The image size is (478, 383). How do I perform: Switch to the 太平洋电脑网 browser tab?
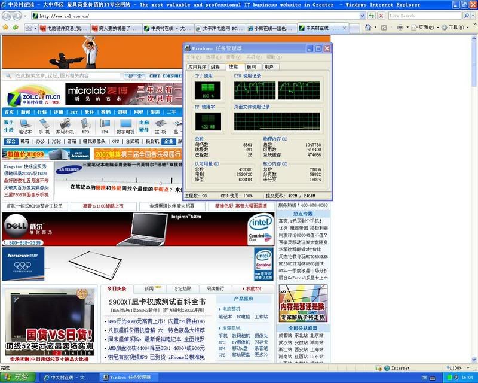(x=222, y=28)
